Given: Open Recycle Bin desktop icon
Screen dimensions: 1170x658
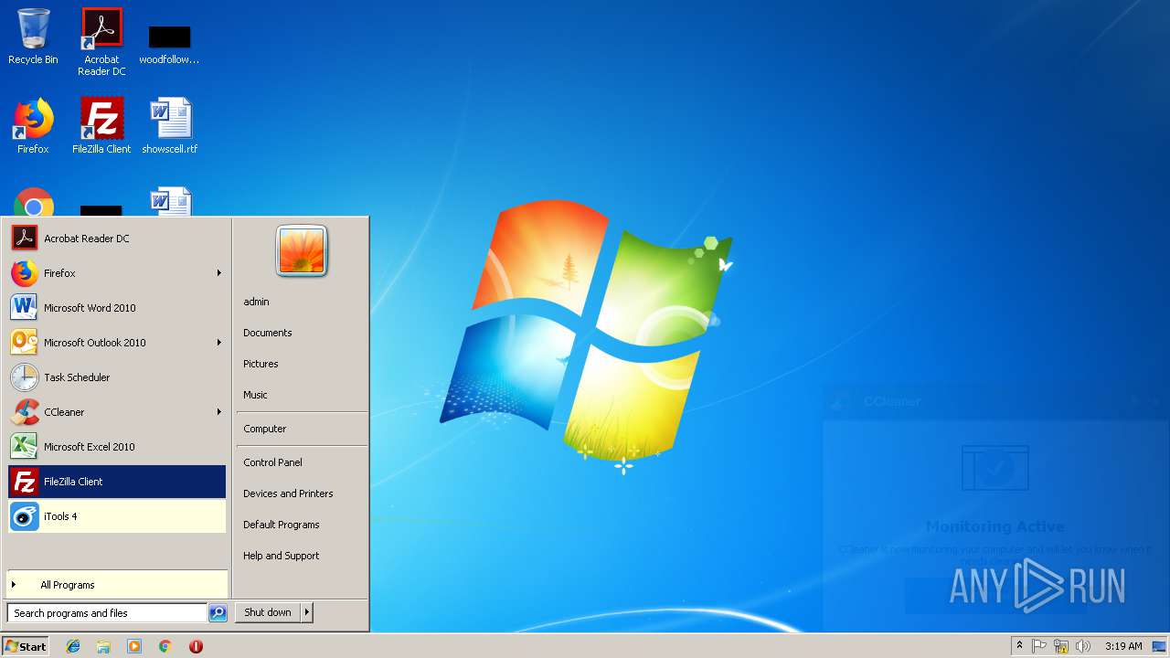Looking at the screenshot, I should [x=33, y=37].
